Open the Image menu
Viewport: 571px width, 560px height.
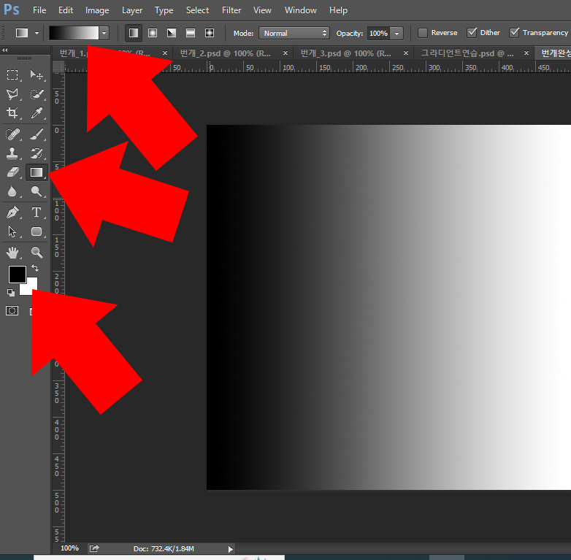tap(97, 10)
